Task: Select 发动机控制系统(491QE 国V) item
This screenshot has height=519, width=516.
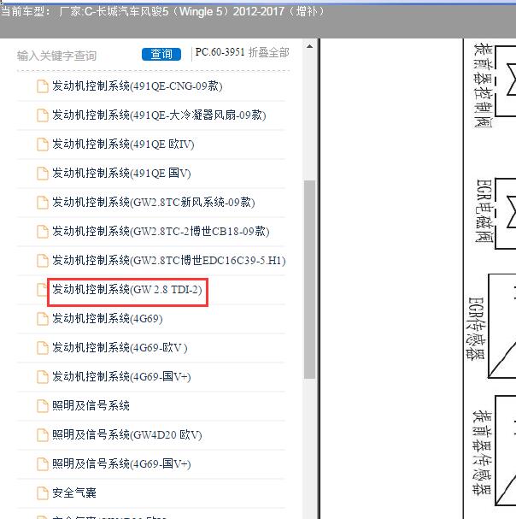Action: pyautogui.click(x=121, y=173)
